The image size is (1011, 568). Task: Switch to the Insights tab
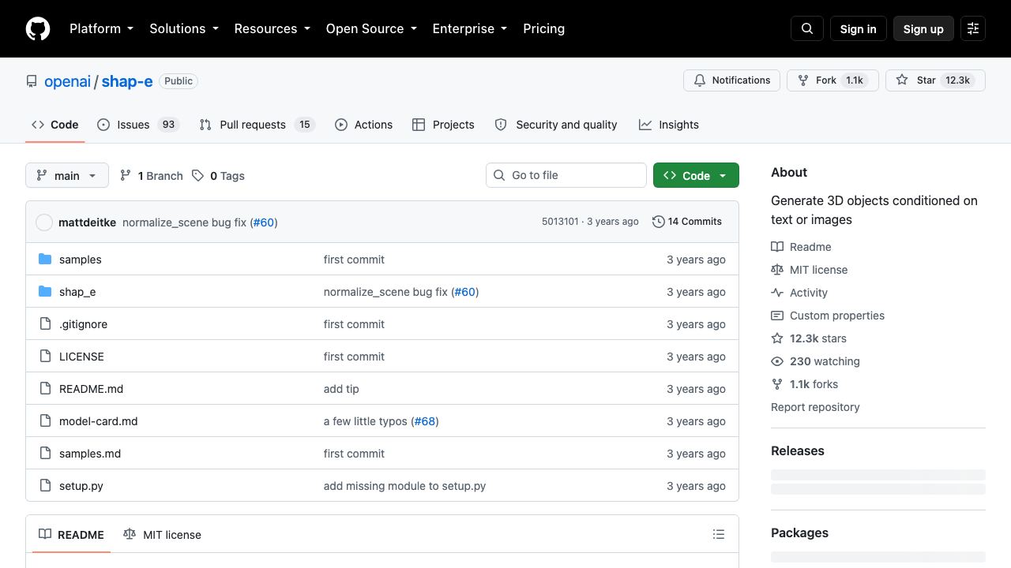click(x=669, y=125)
